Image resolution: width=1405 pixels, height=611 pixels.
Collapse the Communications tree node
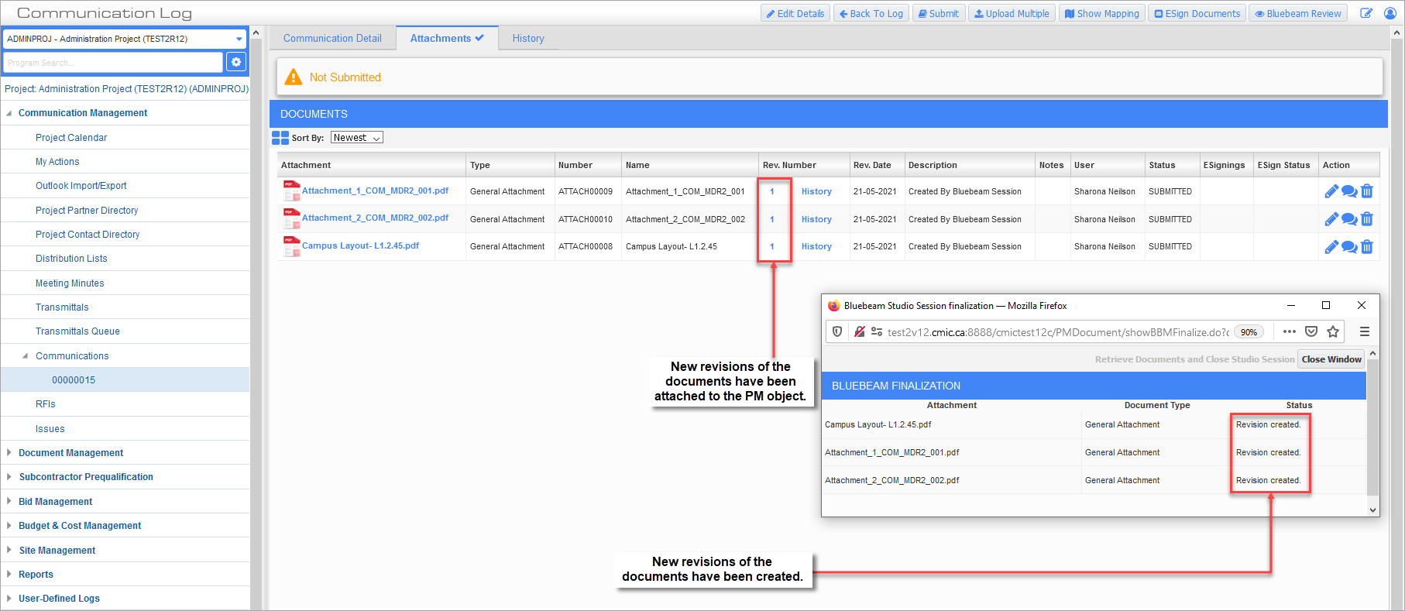[x=26, y=356]
